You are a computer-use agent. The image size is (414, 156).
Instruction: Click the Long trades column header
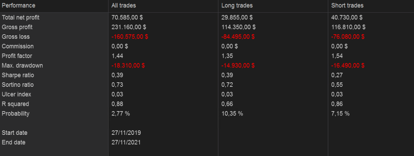tap(237, 6)
